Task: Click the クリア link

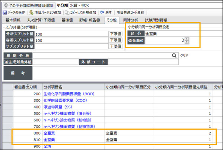Action: (184, 56)
